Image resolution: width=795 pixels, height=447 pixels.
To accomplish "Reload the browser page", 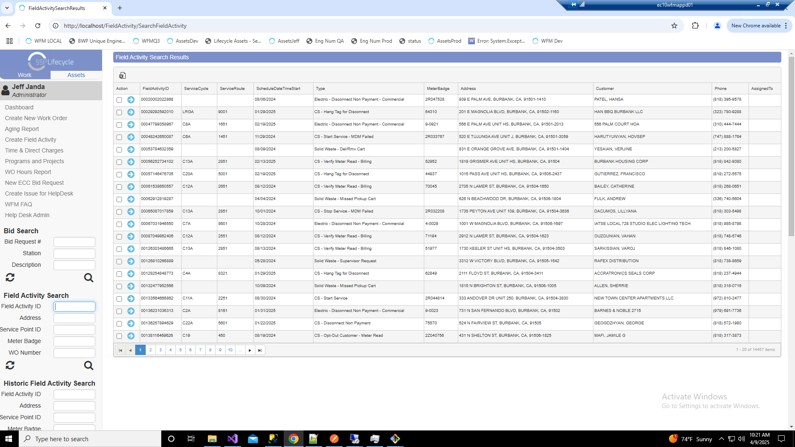I will (x=38, y=26).
